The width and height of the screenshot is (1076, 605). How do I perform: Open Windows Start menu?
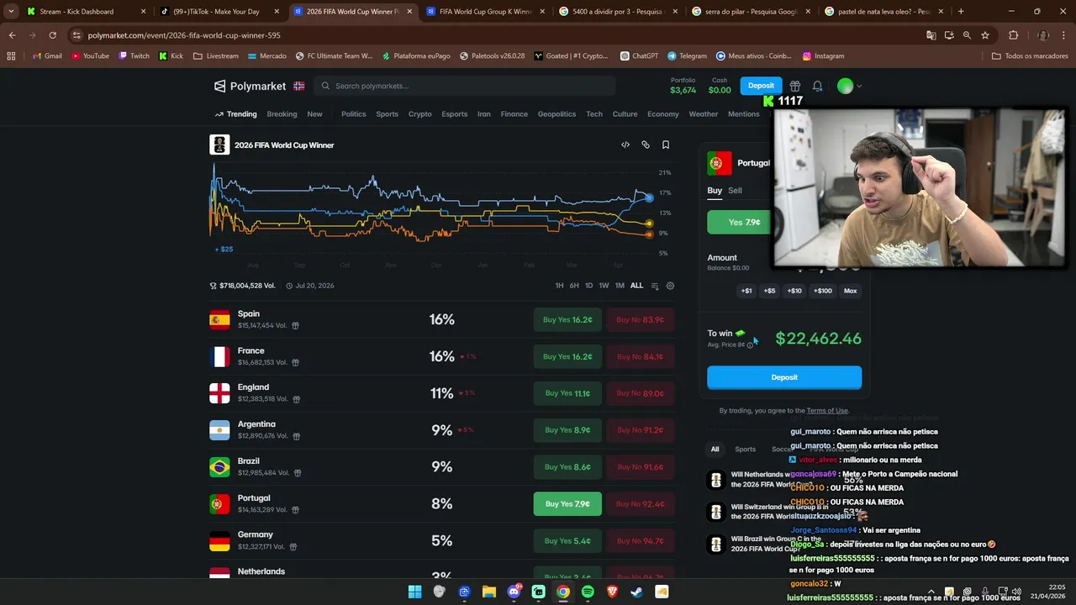[414, 592]
